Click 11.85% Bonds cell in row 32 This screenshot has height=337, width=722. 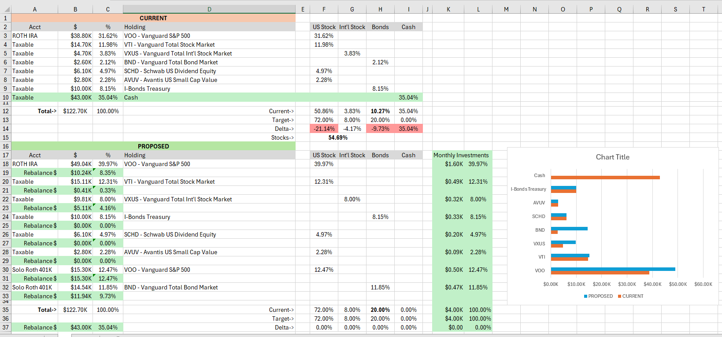coord(380,287)
